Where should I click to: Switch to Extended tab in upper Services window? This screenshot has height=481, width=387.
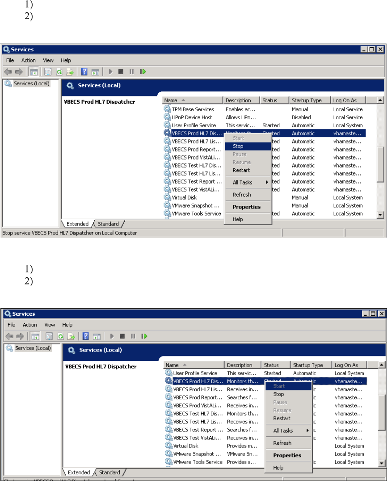click(77, 224)
